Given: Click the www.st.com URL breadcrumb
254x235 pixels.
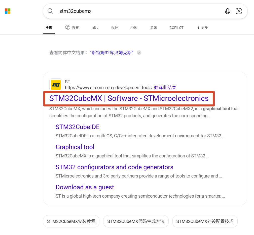Looking at the screenshot, I should (x=108, y=88).
